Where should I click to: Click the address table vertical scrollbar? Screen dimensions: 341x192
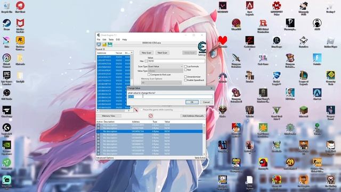[204, 139]
